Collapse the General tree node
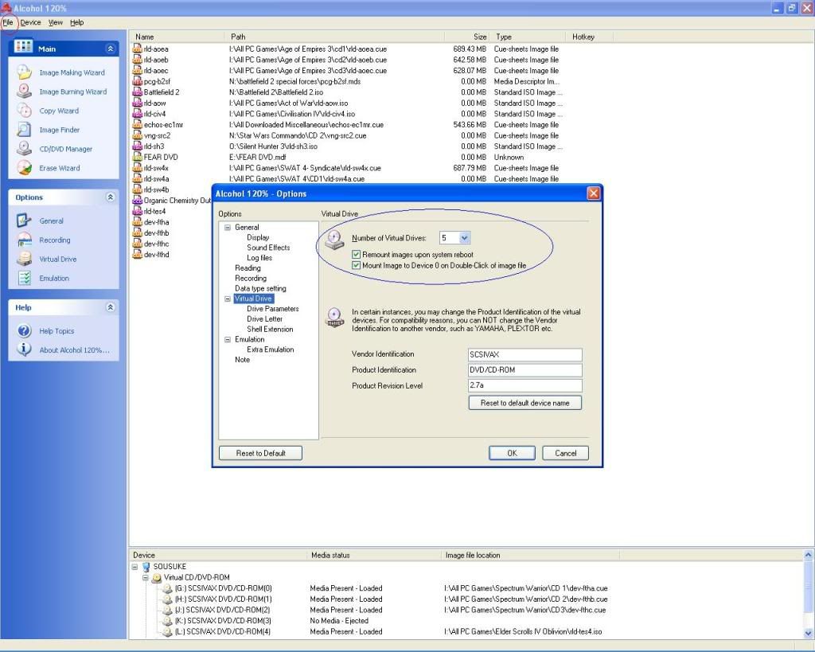Viewport: 815px width, 652px height. [227, 228]
